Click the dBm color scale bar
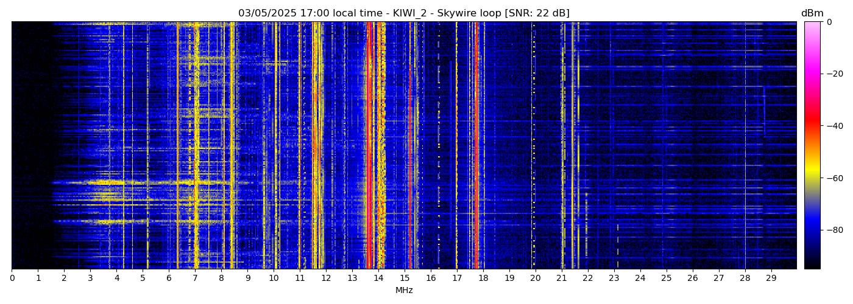Image resolution: width=853 pixels, height=304 pixels. pyautogui.click(x=812, y=145)
